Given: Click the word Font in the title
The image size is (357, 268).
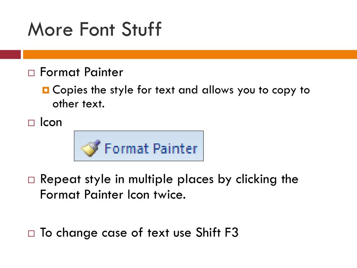Looking at the screenshot, I should [x=97, y=29].
